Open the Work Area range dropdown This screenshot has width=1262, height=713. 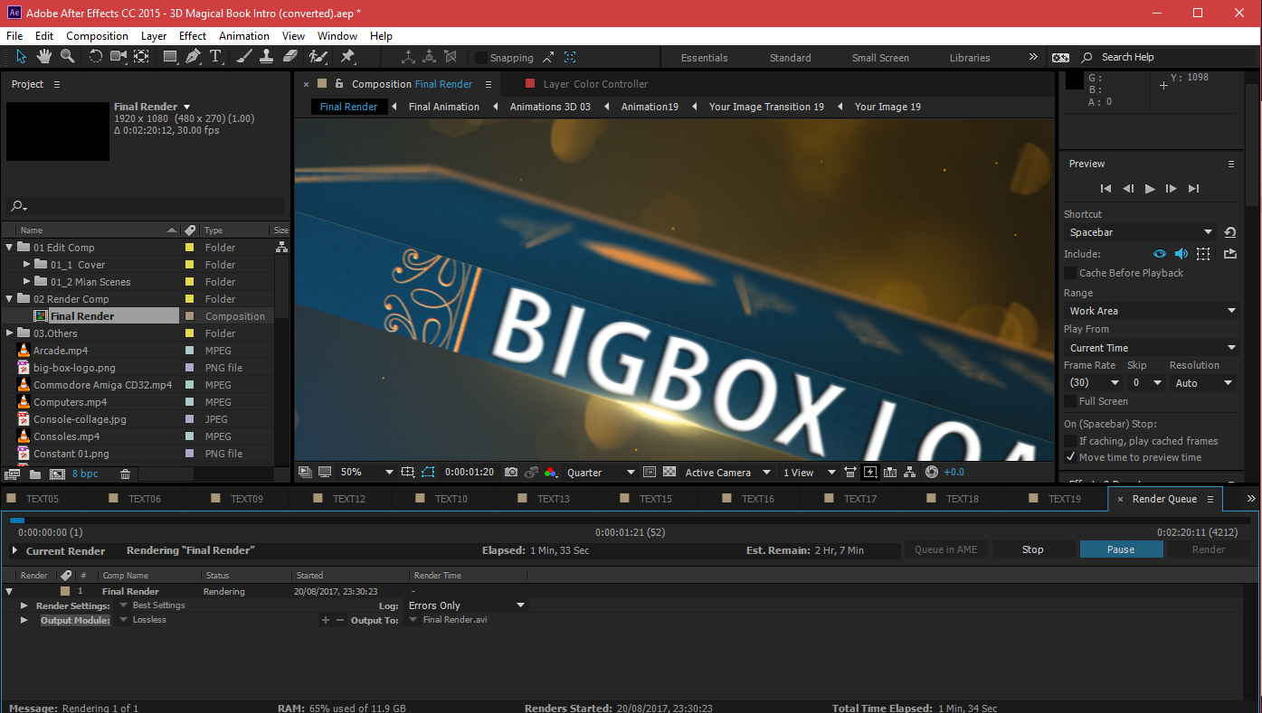coord(1152,311)
